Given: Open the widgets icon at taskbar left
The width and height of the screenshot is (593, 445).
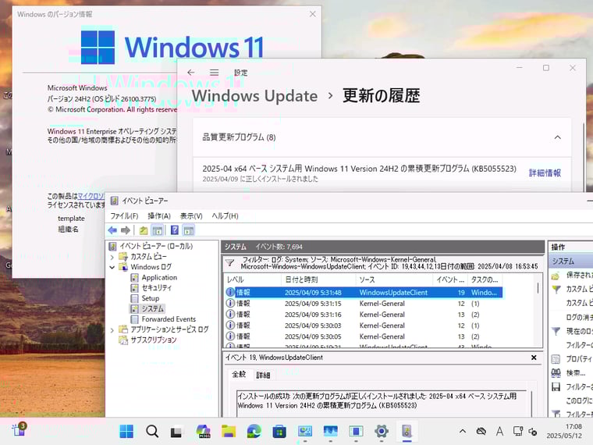Looking at the screenshot, I should (19, 430).
